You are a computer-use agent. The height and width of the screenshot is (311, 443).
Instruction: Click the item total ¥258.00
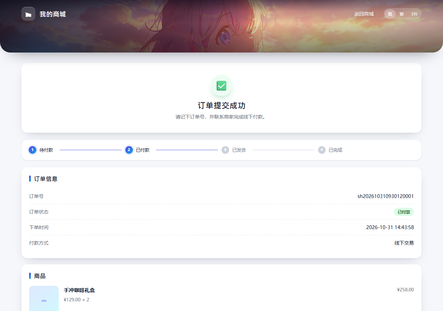[406, 290]
